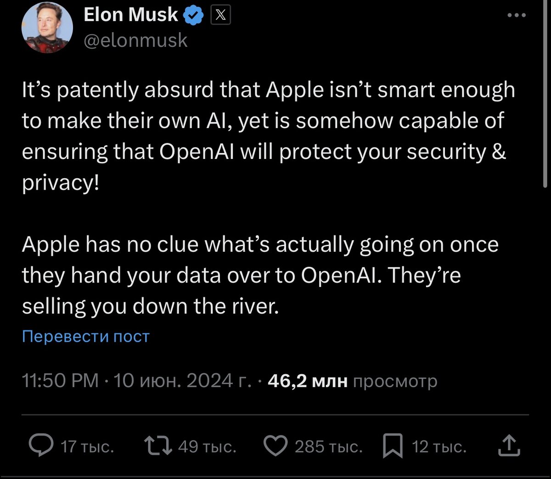Click the vertical scrollbar on the right edge
Image resolution: width=551 pixels, height=479 pixels.
tap(545, 92)
